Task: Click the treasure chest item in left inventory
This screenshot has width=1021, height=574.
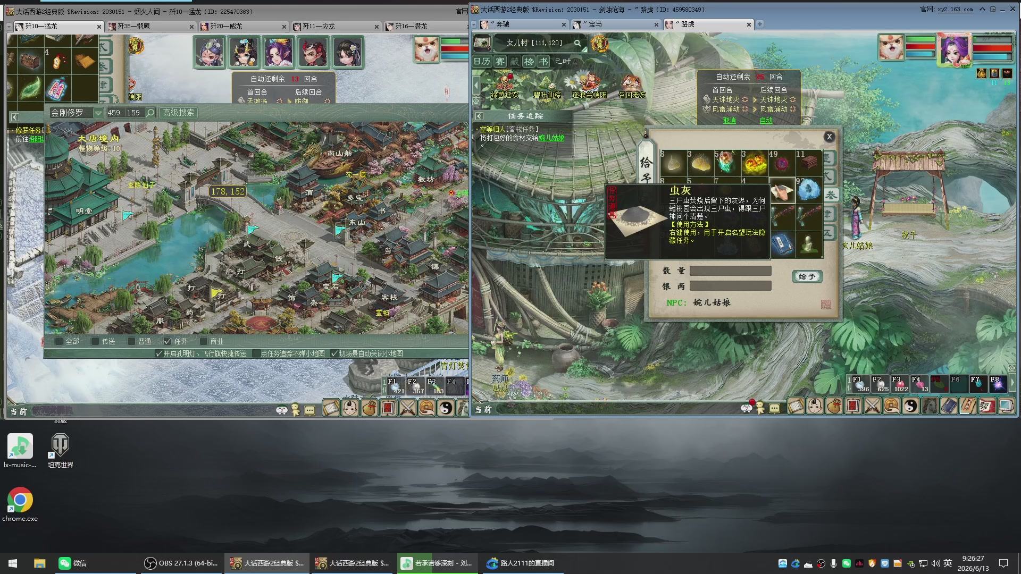Action: point(31,61)
